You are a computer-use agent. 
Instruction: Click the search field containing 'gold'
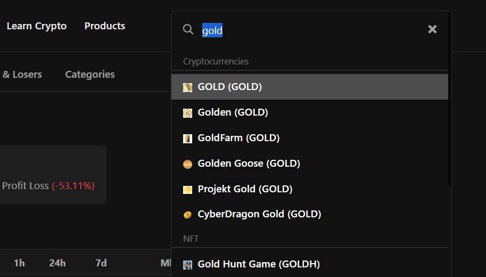[311, 30]
